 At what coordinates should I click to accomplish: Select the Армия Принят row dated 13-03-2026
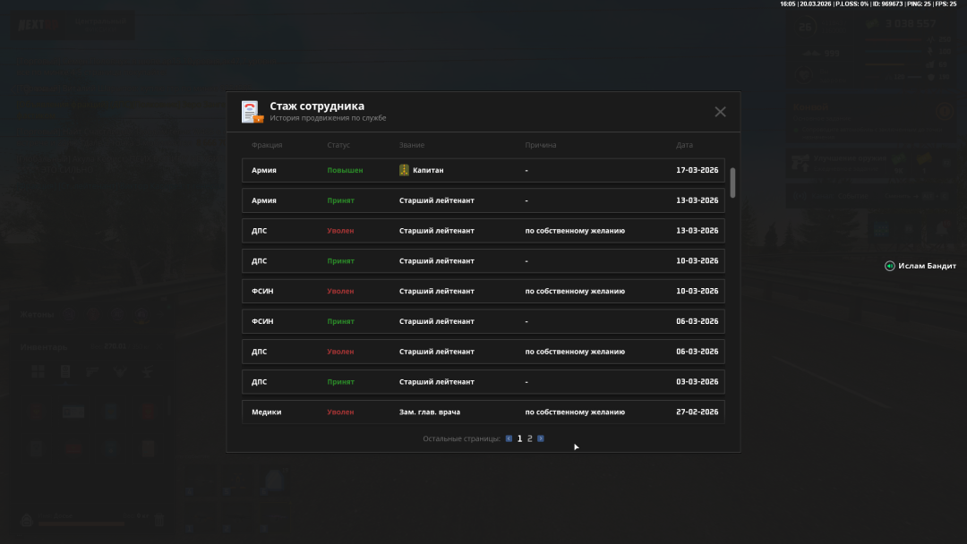click(x=483, y=200)
